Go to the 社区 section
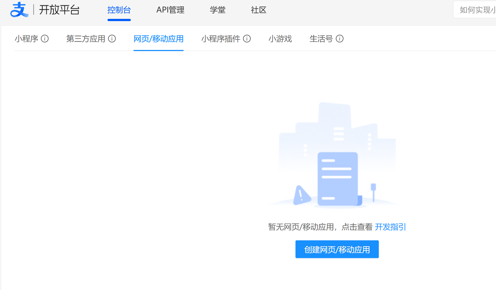The height and width of the screenshot is (290, 496). click(x=259, y=10)
